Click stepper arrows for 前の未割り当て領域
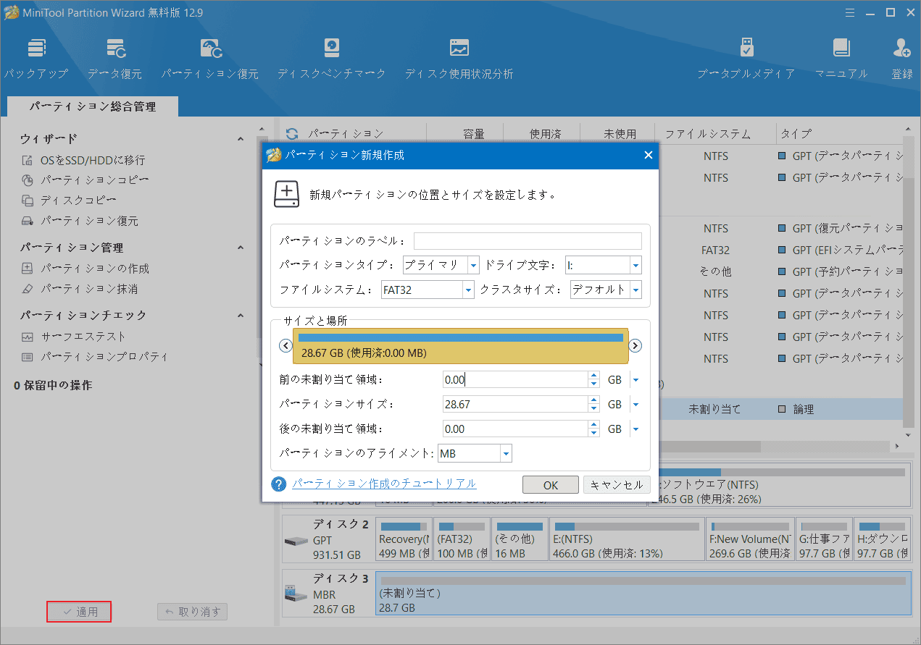Screen dimensions: 921x645 (x=594, y=380)
